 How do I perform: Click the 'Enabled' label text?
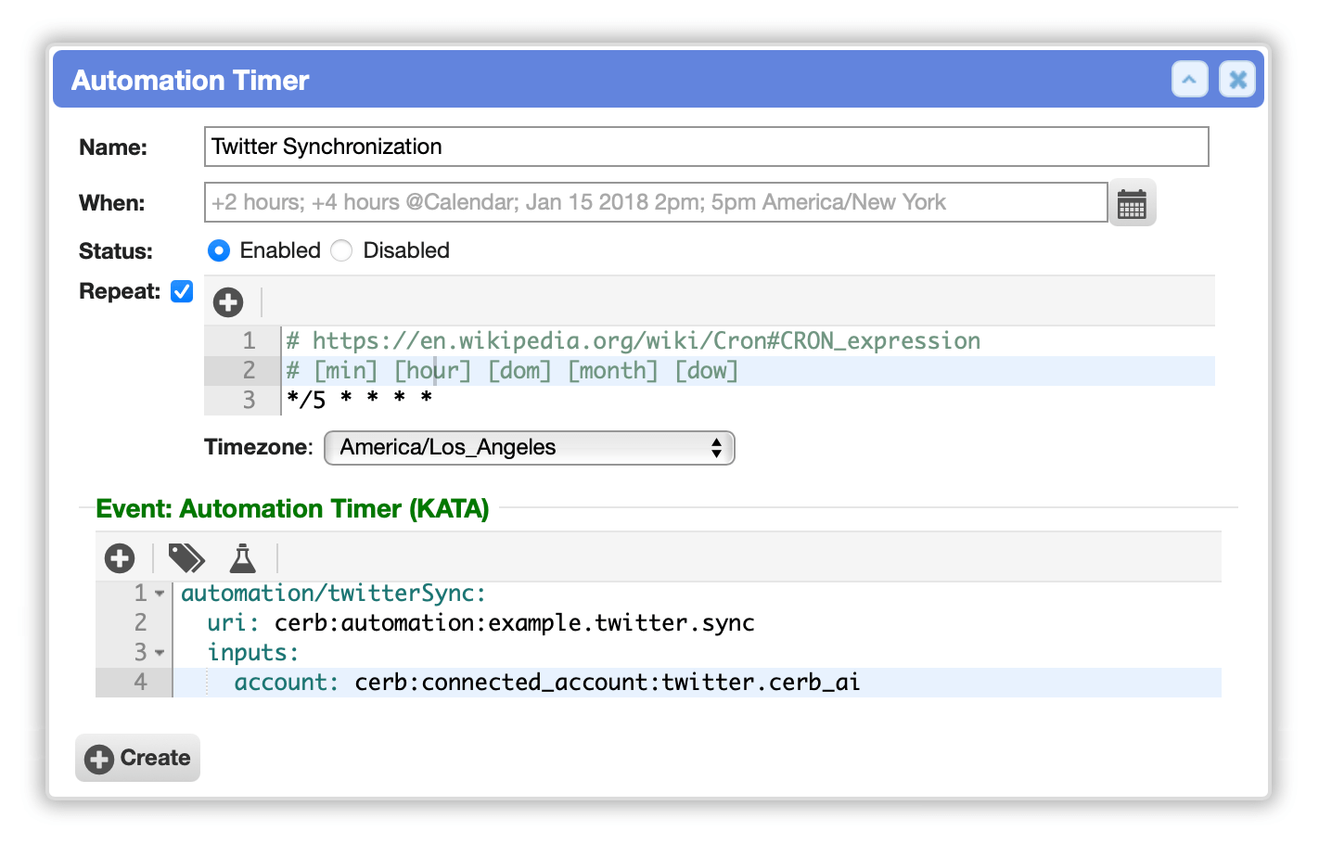(x=280, y=250)
